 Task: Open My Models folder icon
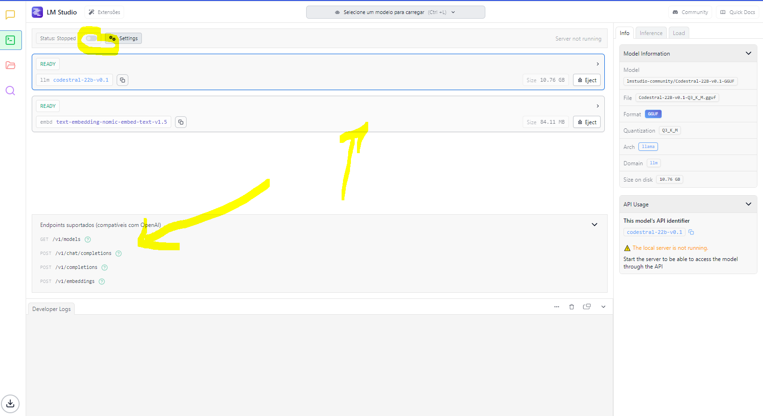click(10, 65)
